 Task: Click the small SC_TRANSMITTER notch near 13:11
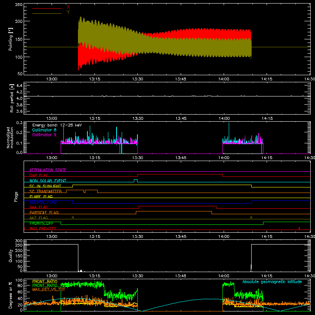85,191
